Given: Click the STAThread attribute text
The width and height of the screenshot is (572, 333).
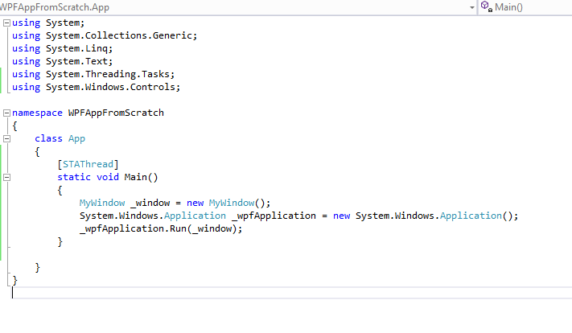Looking at the screenshot, I should click(88, 165).
